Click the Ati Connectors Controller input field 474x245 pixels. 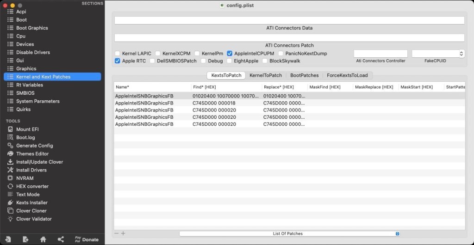pos(380,54)
